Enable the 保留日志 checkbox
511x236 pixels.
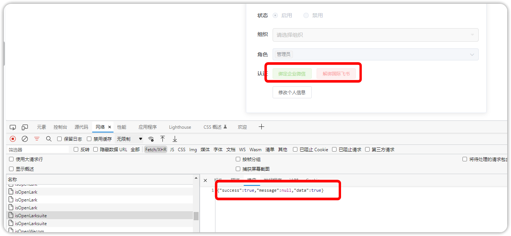click(x=59, y=139)
